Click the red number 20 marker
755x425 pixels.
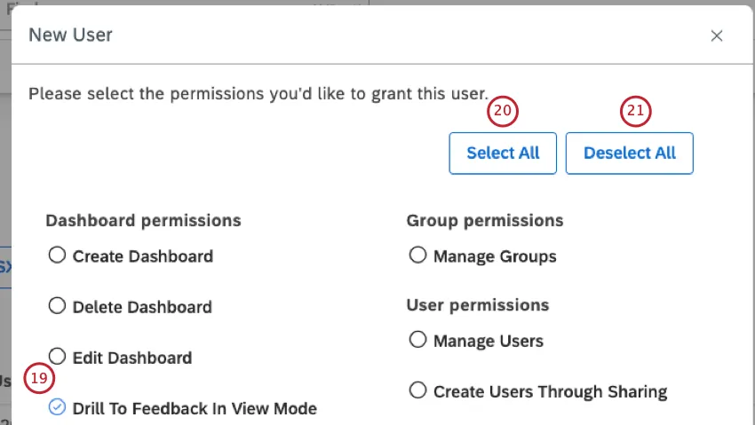coord(503,111)
